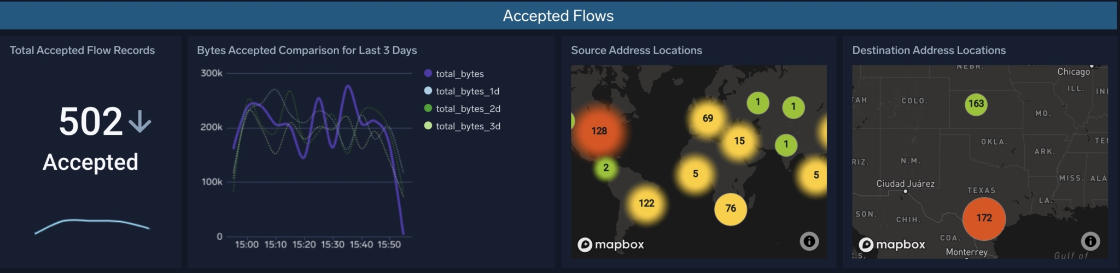Toggle total_bytes_1d legend series
The image size is (1120, 273).
coord(462,91)
